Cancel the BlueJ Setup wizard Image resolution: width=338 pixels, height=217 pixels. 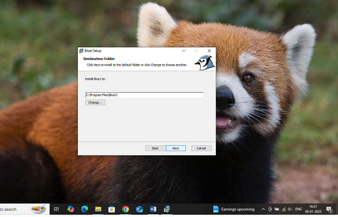(x=201, y=148)
